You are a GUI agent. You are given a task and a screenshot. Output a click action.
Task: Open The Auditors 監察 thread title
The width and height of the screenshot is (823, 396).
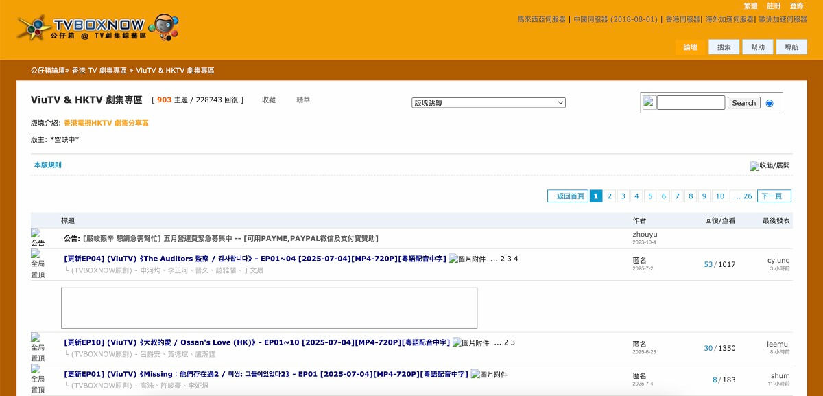(255, 259)
